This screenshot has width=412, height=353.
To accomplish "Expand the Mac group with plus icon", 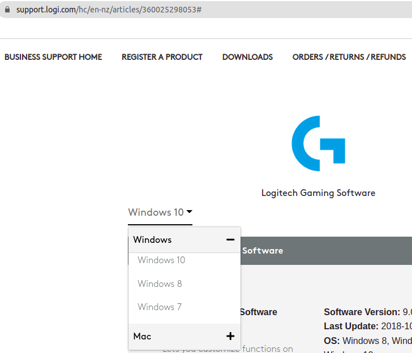I will [x=230, y=336].
